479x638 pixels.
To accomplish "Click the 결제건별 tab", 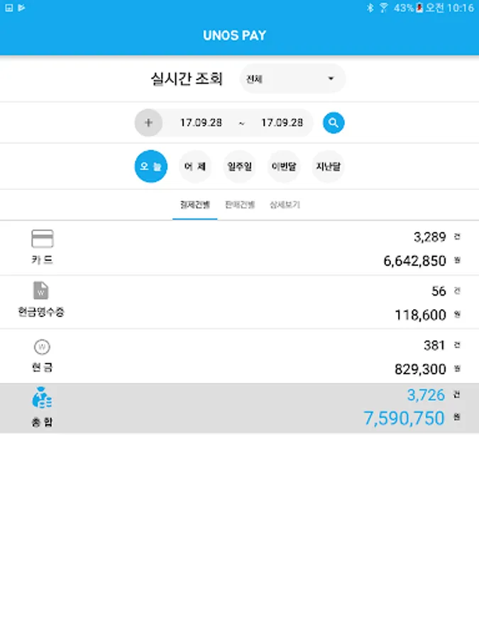I will [x=194, y=205].
